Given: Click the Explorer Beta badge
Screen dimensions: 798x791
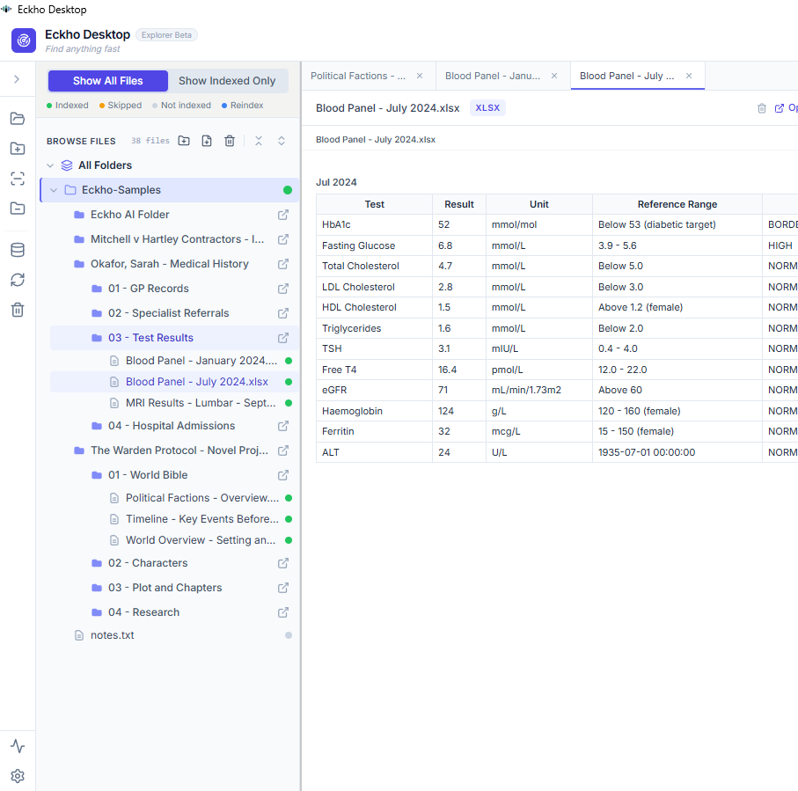Looking at the screenshot, I should click(x=166, y=35).
